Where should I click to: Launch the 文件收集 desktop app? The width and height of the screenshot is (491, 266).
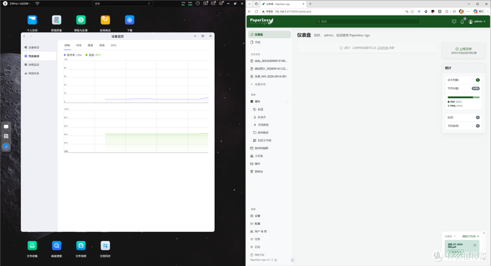point(32,246)
